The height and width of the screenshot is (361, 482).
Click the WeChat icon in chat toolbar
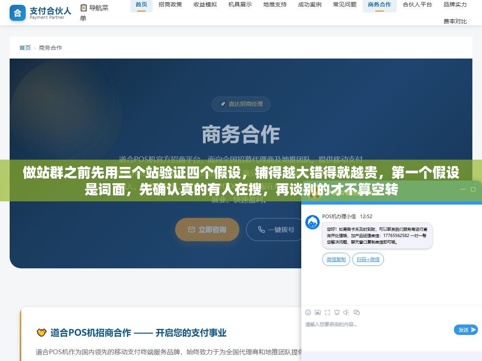[357, 312]
